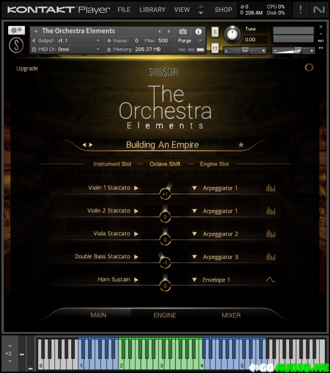330x373 pixels.
Task: Open Violin 2 Staccato instrument browser arrow
Action: (x=136, y=211)
